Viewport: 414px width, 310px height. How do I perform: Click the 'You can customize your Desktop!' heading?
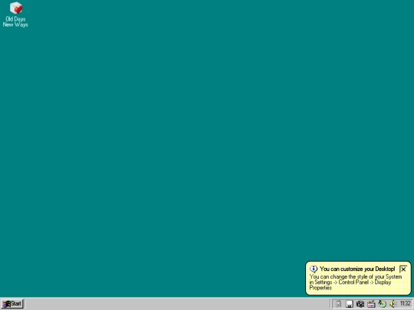pyautogui.click(x=357, y=269)
